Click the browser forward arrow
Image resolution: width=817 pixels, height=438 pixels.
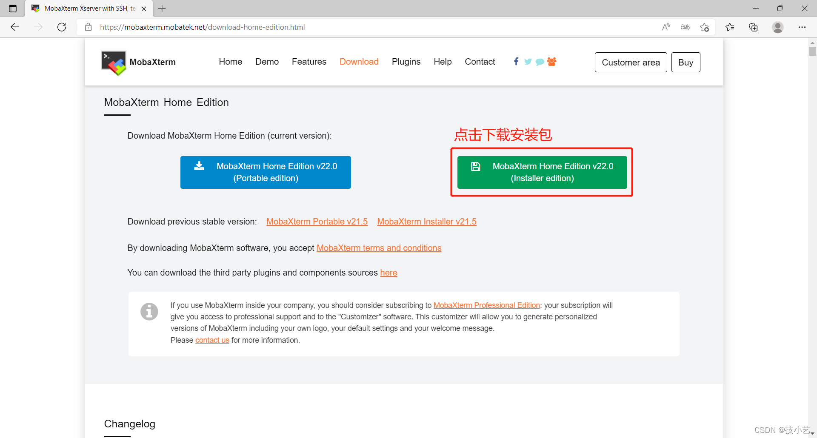(38, 27)
